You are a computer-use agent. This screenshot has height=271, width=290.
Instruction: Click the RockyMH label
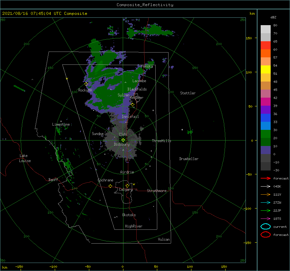85,90
